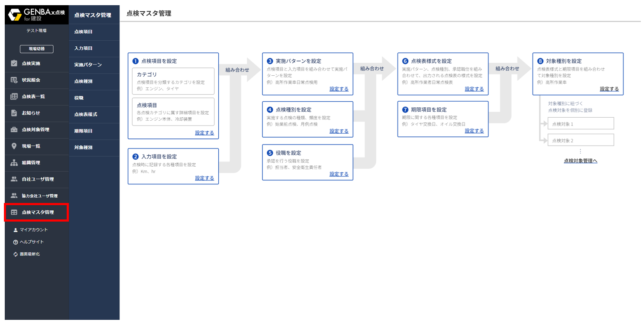The width and height of the screenshot is (643, 322).
Task: Click the 点検対象管理 toolbox icon
Action: (x=14, y=129)
